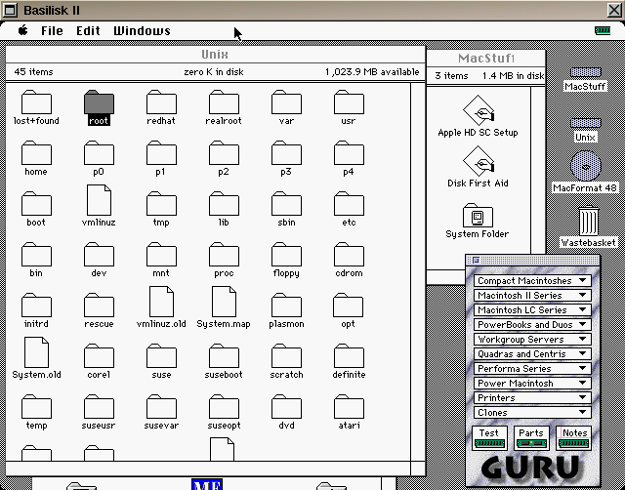Screen dimensions: 625x490
Task: Expand Compact Macintoshes dropdown
Action: (532, 280)
